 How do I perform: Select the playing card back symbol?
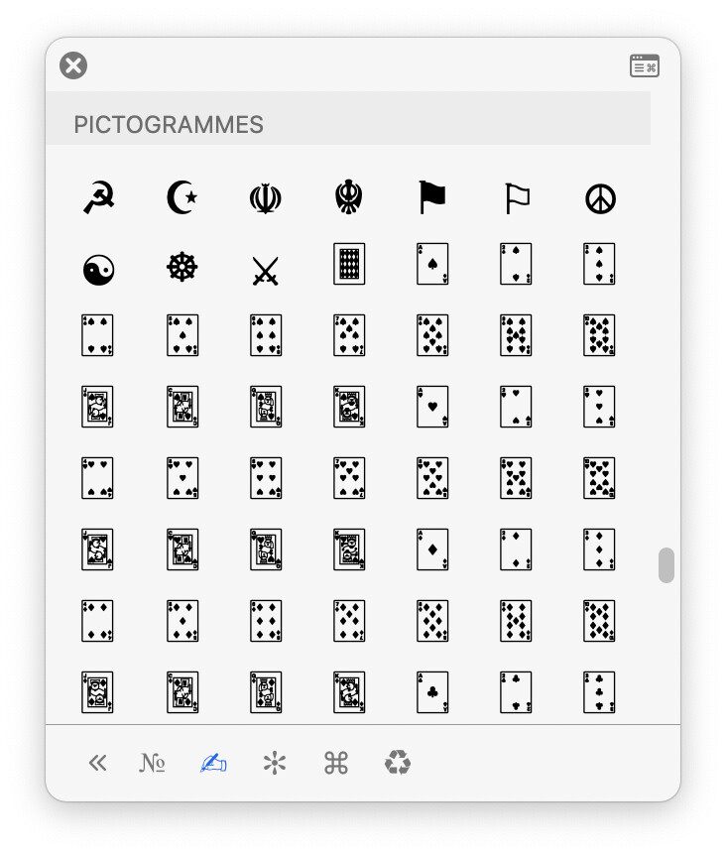pos(349,264)
